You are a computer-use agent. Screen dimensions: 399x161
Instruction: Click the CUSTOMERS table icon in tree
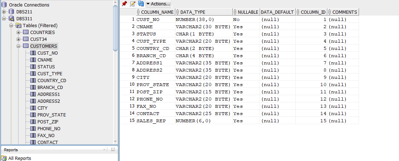click(26, 46)
